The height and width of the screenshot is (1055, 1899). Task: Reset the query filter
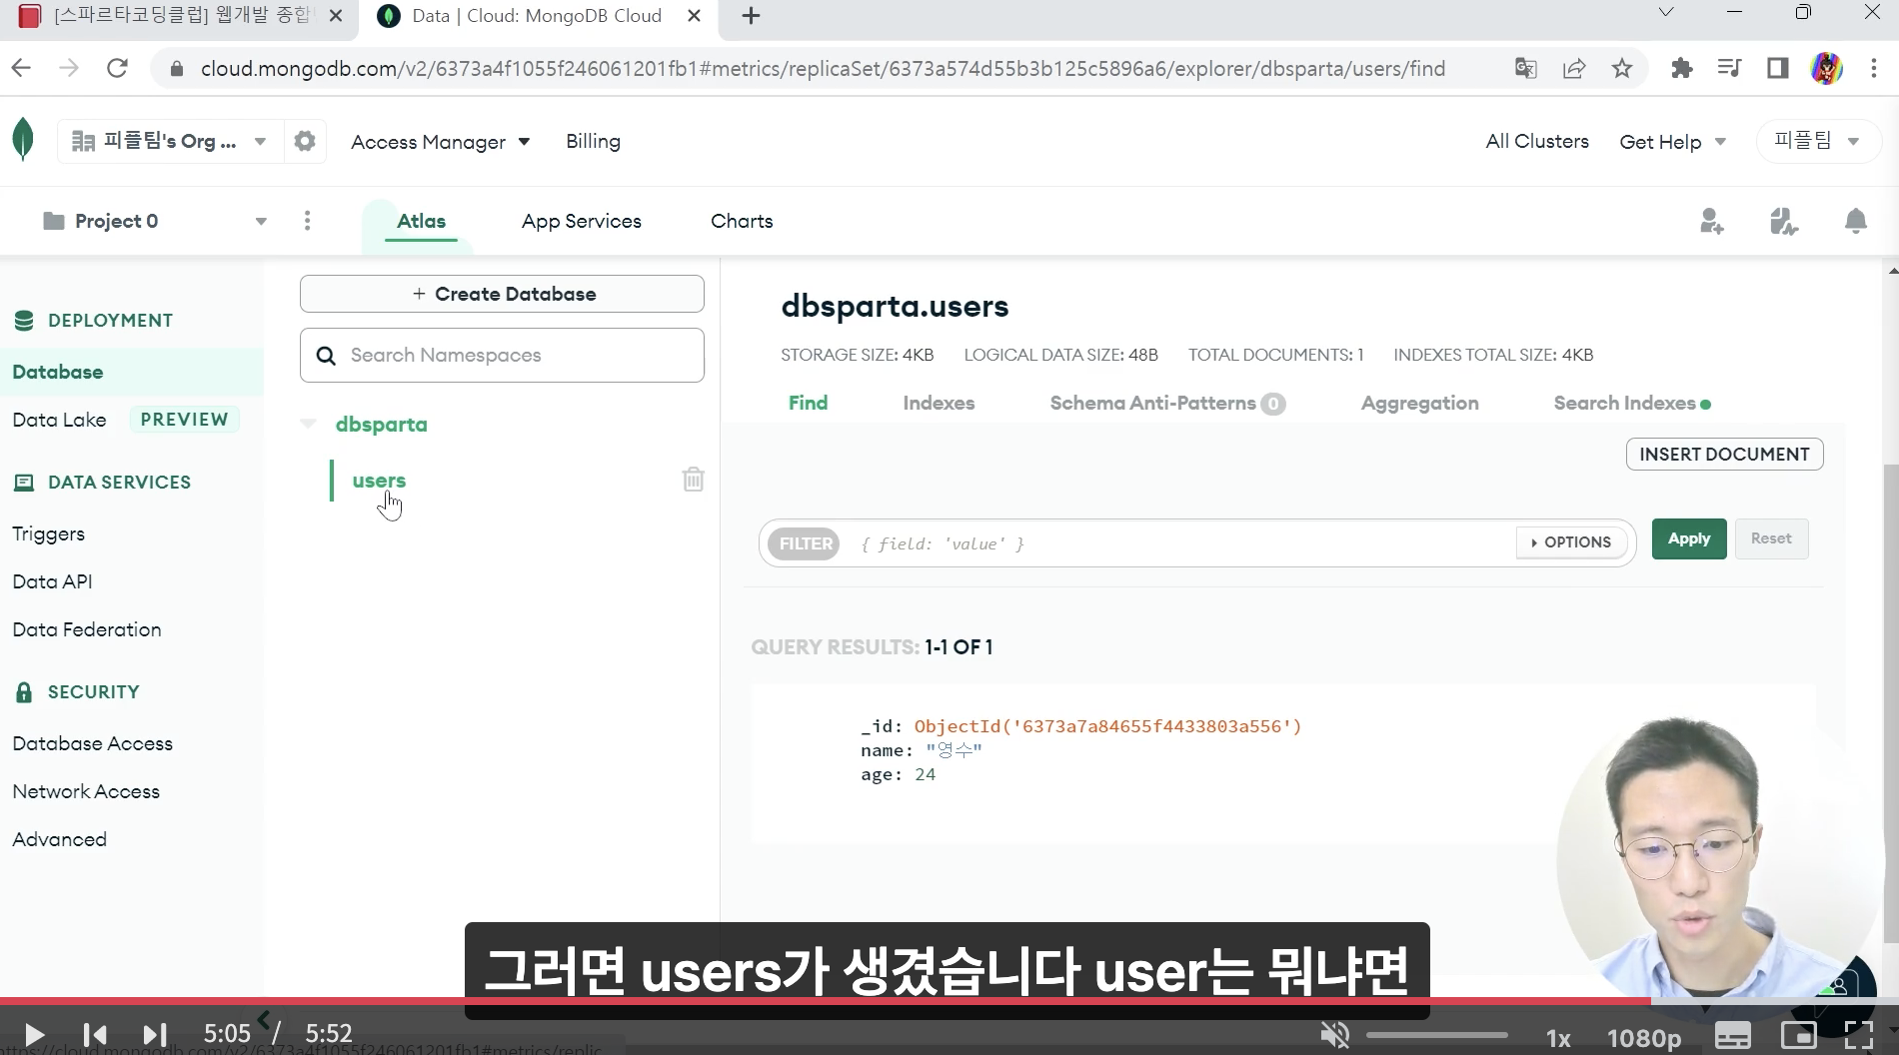coord(1771,538)
